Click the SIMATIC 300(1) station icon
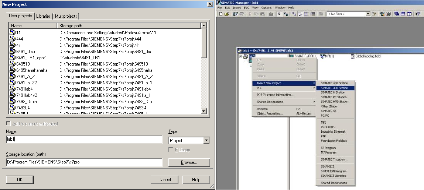This screenshot has height=190, width=424. pos(291,56)
